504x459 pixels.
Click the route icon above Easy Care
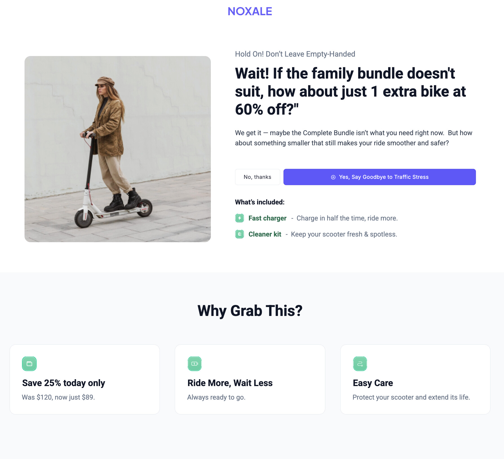[x=360, y=364]
